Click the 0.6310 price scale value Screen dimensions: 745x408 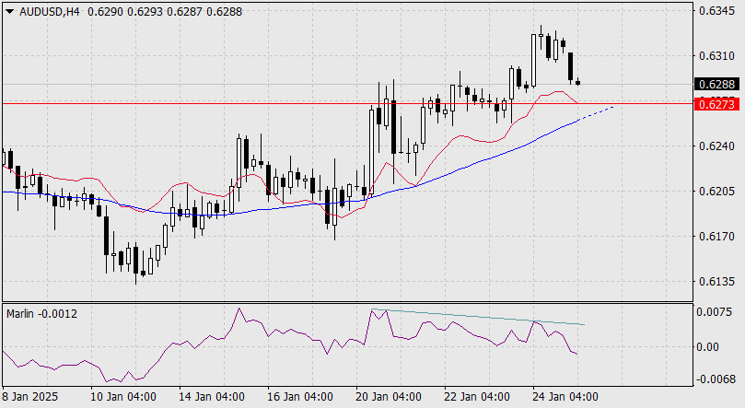pyautogui.click(x=716, y=56)
